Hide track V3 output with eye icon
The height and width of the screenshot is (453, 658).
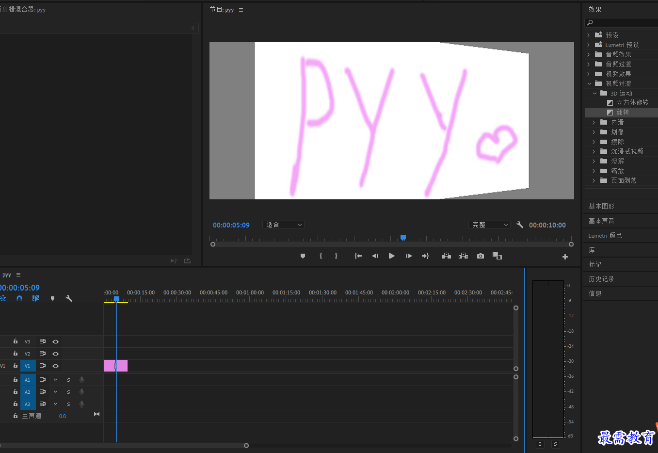pos(56,342)
